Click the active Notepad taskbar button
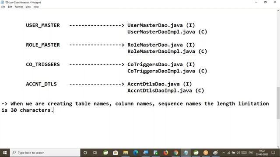 pyautogui.click(x=185, y=153)
